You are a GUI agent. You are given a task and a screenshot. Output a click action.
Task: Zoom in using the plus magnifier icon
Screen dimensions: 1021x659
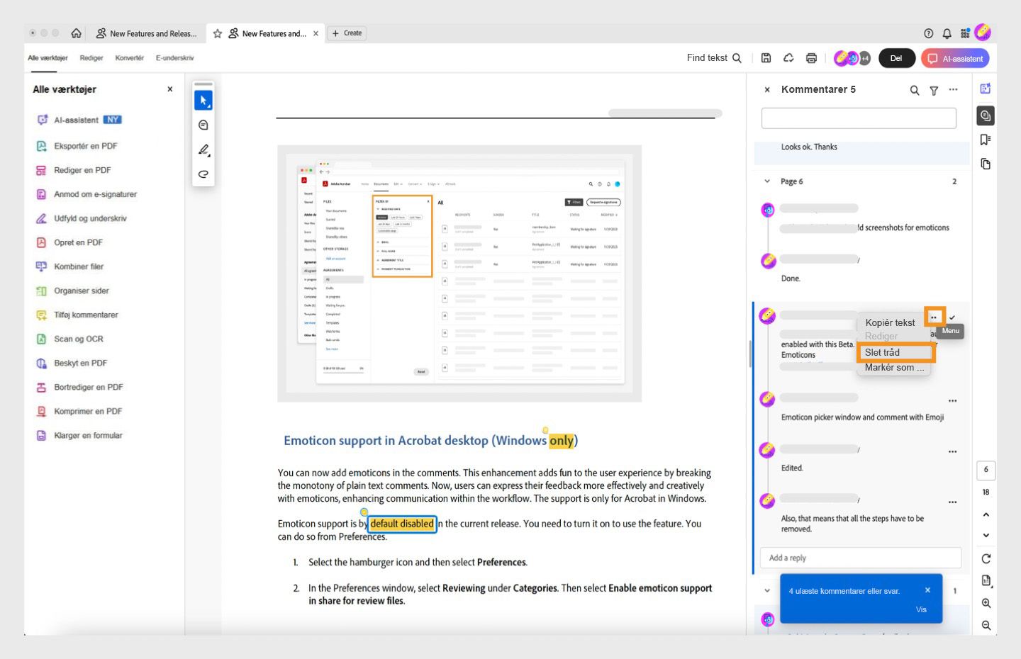(x=986, y=603)
